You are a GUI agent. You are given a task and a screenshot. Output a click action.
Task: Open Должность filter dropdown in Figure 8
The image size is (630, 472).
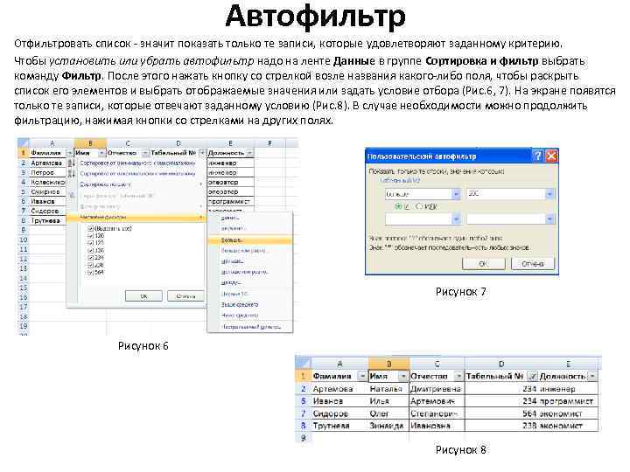[592, 376]
